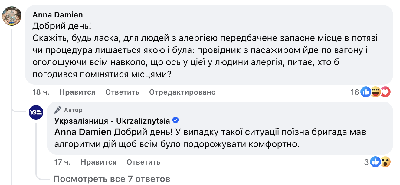Like Anna Damien's comment via "Нравится"
Image resolution: width=400 pixels, height=185 pixels.
pos(77,92)
